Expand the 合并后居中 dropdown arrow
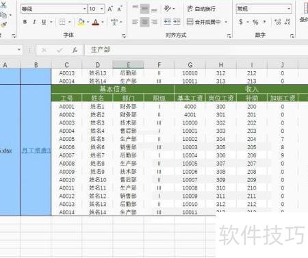The image size is (308, 258). pyautogui.click(x=226, y=22)
